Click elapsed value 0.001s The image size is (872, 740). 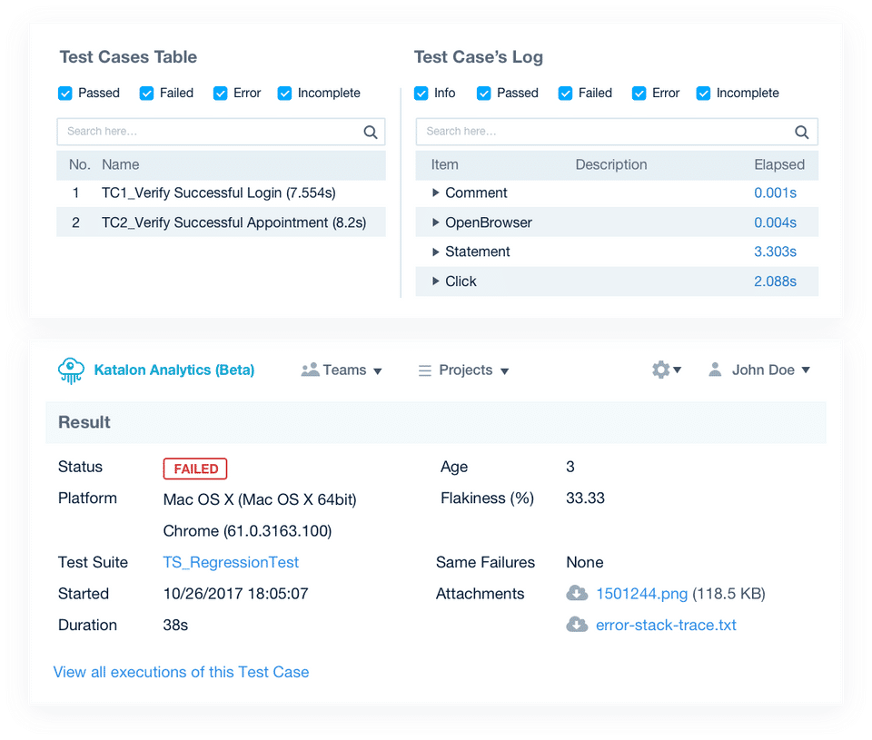pos(775,192)
